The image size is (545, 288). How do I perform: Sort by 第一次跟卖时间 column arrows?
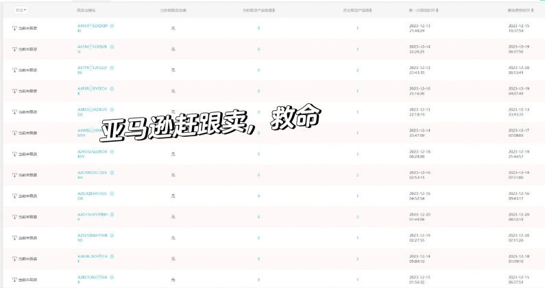coord(437,10)
